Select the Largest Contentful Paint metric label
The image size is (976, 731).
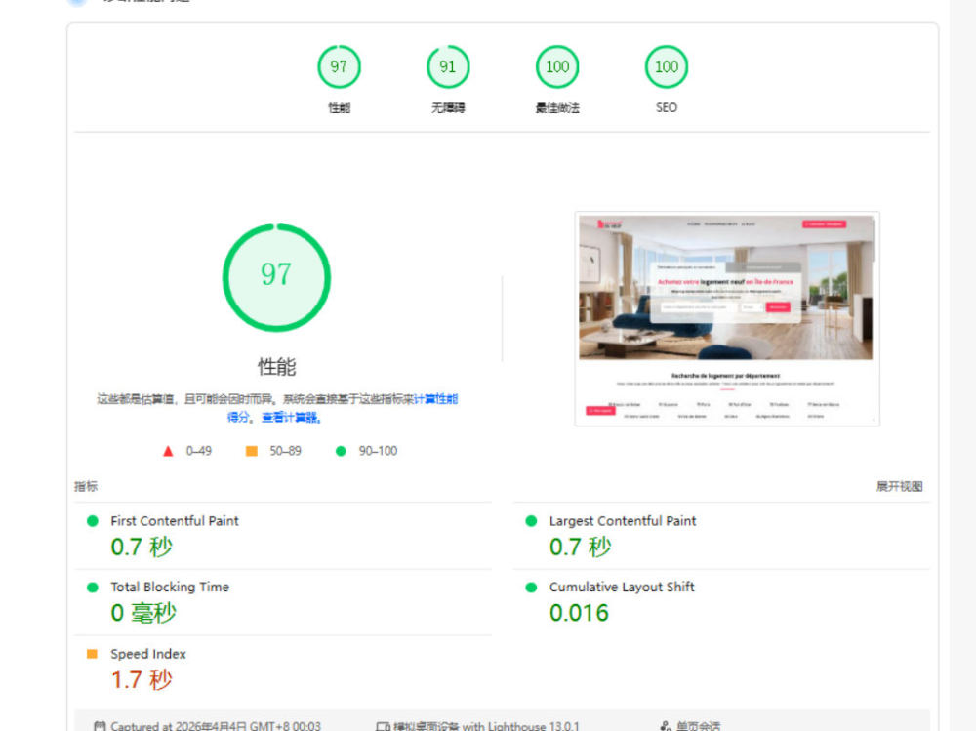(623, 521)
